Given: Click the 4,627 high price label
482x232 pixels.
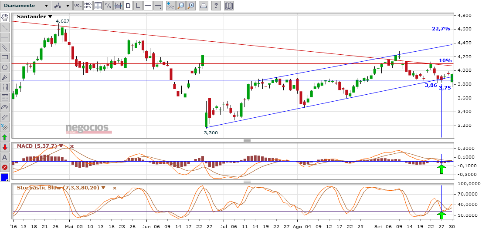Looking at the screenshot, I should tap(62, 21).
